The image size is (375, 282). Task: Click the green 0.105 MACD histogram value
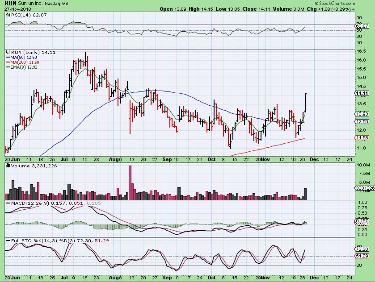pos(94,203)
